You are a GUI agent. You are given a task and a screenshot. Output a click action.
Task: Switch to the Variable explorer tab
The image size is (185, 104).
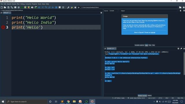139,45
